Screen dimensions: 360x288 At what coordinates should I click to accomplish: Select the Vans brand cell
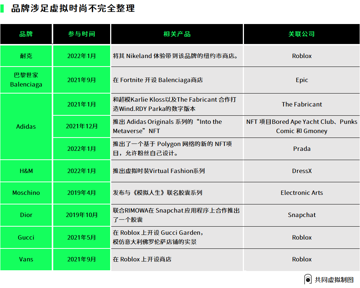26,259
